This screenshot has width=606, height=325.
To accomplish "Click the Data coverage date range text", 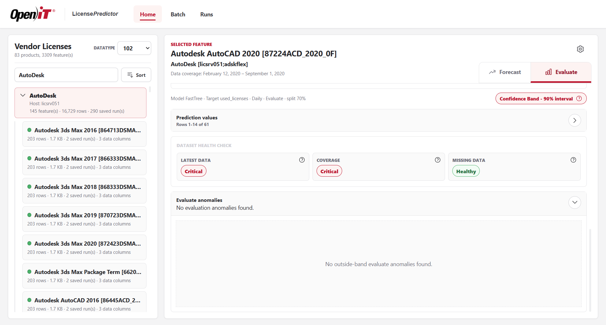I will tap(228, 74).
